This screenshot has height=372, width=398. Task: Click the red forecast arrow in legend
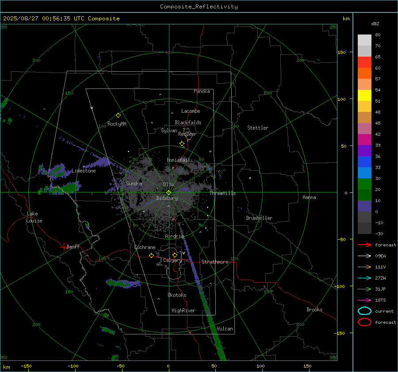click(364, 245)
